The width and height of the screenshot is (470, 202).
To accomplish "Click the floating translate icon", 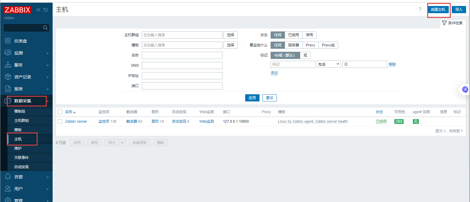I will tap(465, 89).
